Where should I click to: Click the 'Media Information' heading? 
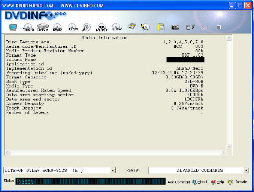click(105, 38)
